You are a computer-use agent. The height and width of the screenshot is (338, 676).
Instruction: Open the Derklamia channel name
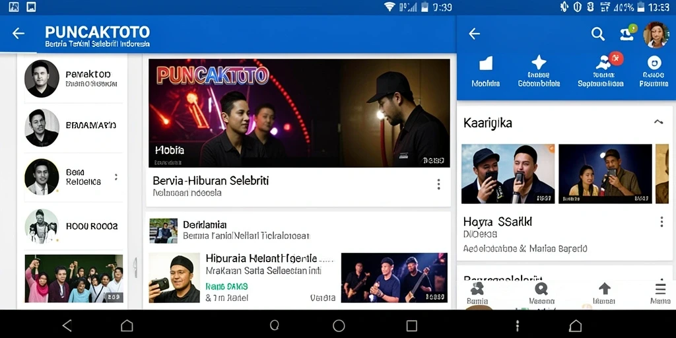tap(205, 224)
